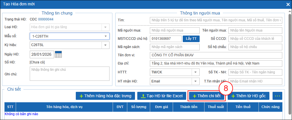Expand the HTTT payment method dropdown
The width and height of the screenshot is (292, 120).
coord(196,72)
